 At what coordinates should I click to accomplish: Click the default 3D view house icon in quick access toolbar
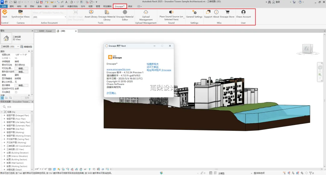[x=71, y=2]
